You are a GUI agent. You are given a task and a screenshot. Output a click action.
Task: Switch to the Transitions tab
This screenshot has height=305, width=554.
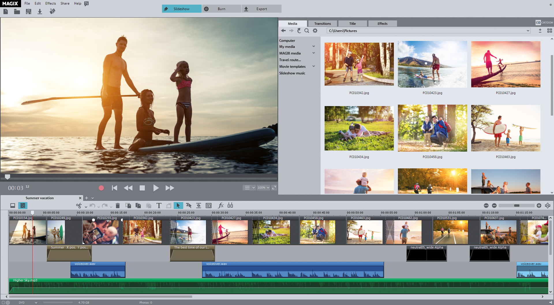(323, 24)
